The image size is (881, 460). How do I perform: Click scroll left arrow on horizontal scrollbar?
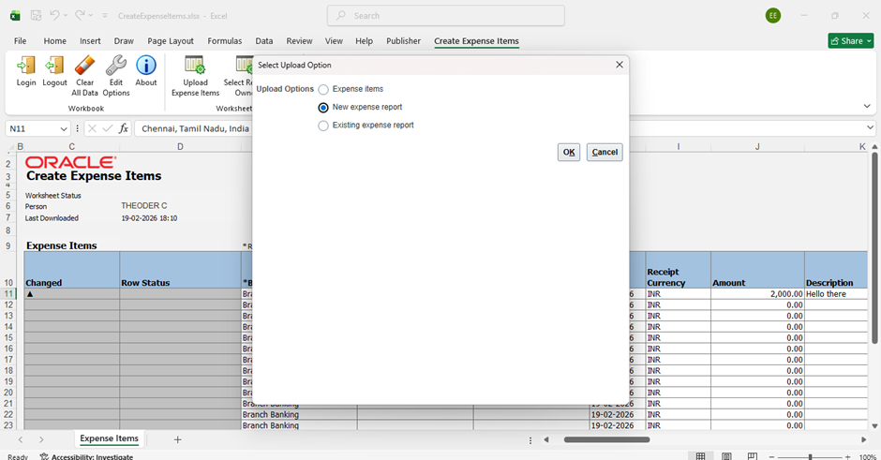pyautogui.click(x=545, y=439)
